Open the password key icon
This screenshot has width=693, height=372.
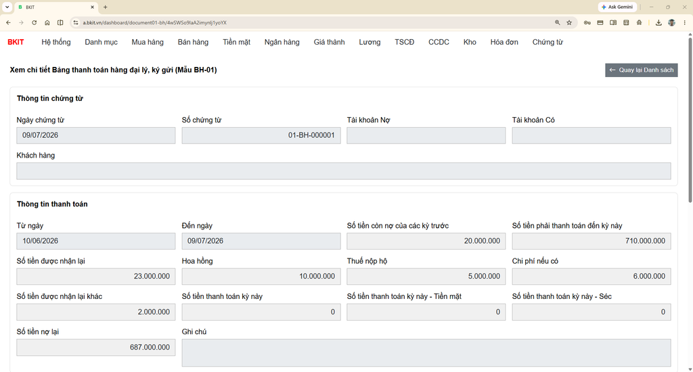[x=587, y=22]
